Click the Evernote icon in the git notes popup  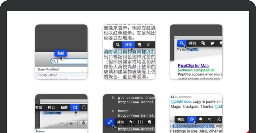click(149, 122)
